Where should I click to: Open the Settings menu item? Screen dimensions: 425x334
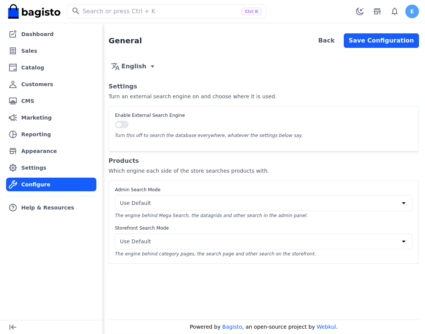coord(51,168)
